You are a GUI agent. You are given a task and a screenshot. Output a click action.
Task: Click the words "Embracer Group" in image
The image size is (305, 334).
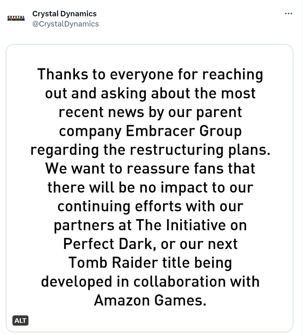point(183,131)
